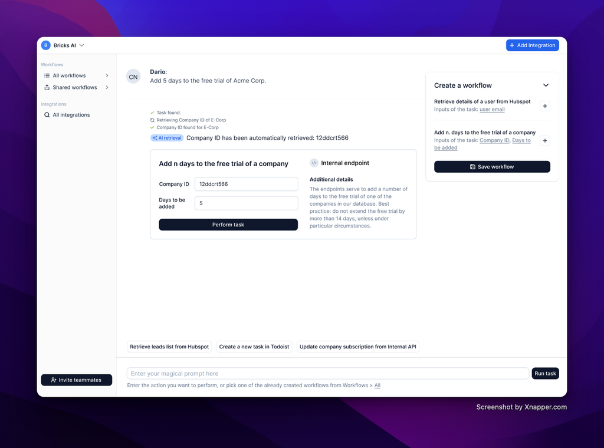604x448 pixels.
Task: Select Create a new task in Todoist suggestion
Action: tap(254, 347)
